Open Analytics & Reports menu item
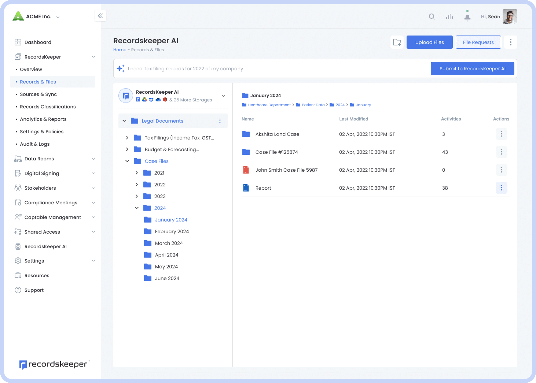536x383 pixels. pos(43,119)
